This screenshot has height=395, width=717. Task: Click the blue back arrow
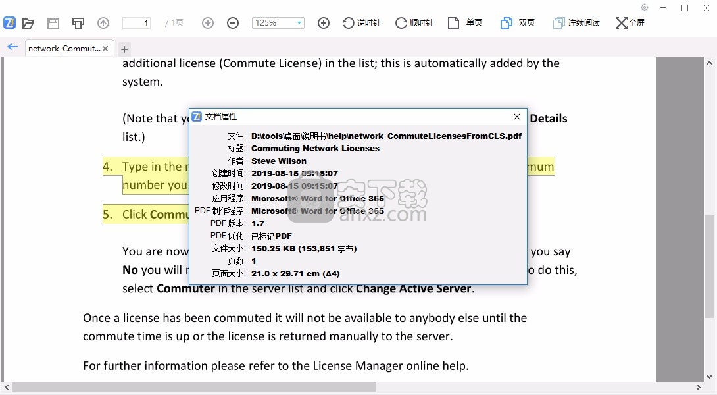click(x=12, y=47)
